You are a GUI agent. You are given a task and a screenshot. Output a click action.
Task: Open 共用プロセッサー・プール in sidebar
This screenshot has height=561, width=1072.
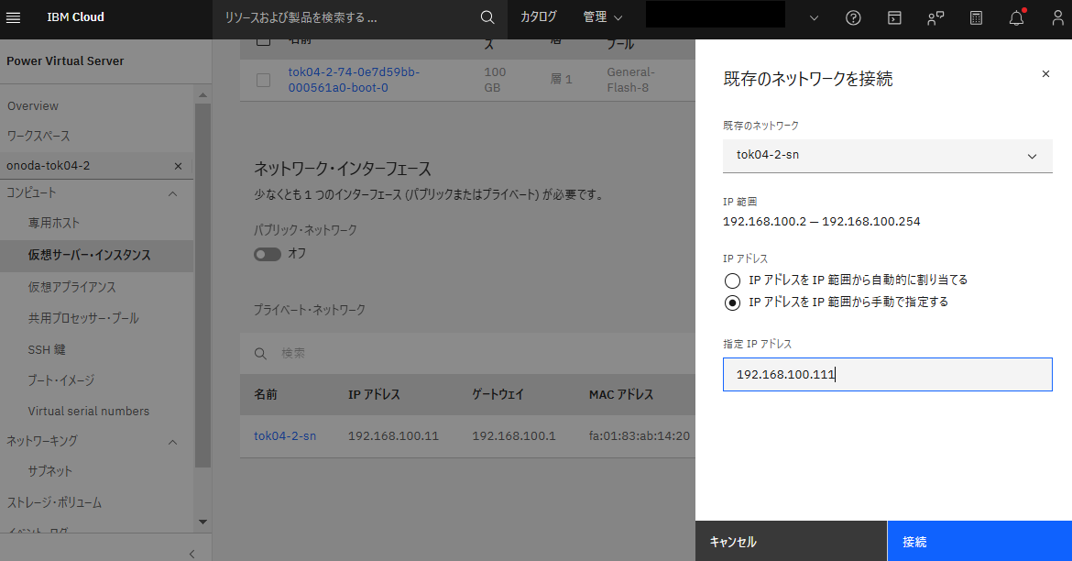pyautogui.click(x=83, y=318)
